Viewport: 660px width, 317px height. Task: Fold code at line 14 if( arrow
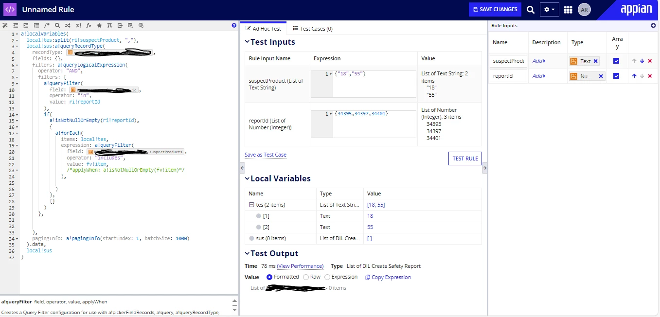coord(18,115)
